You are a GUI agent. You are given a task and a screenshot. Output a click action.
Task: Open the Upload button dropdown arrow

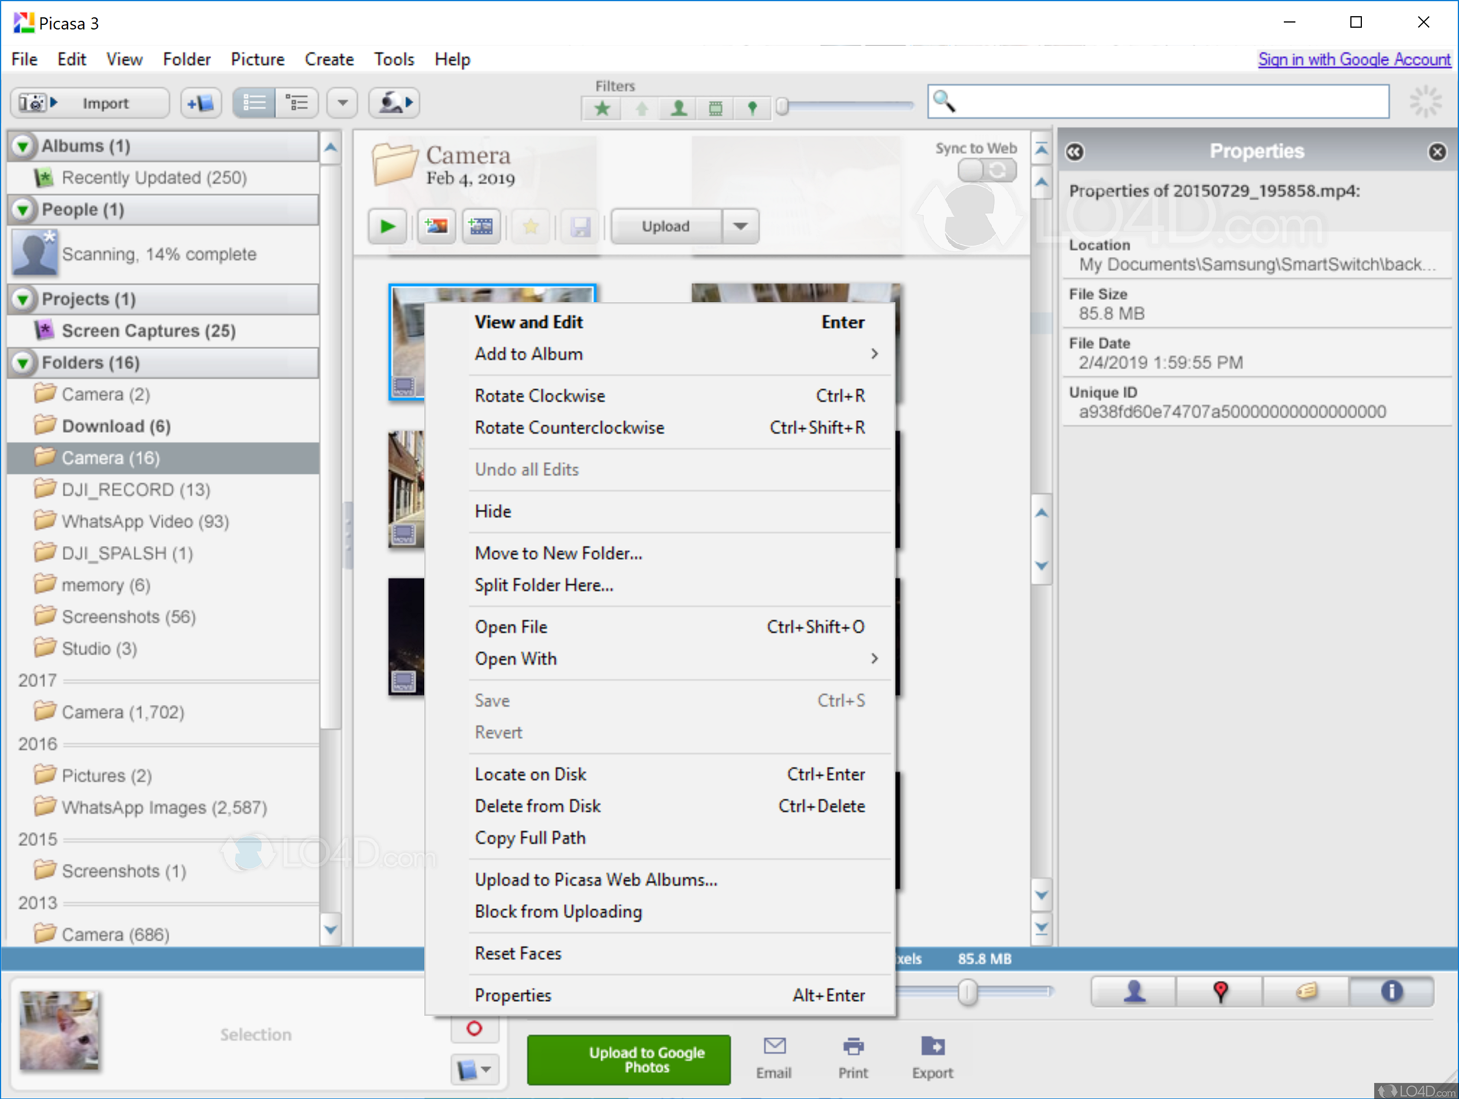pos(740,227)
